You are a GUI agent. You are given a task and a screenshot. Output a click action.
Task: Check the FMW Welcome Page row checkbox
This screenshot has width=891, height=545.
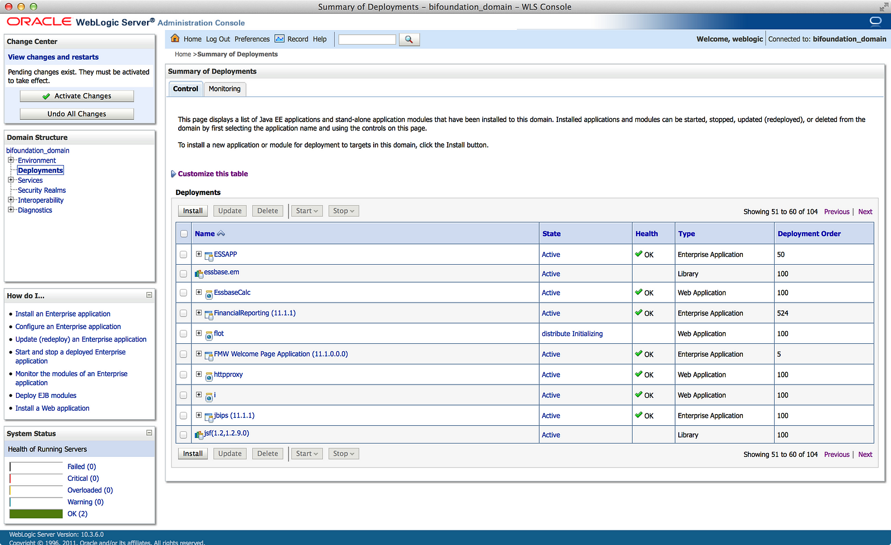coord(183,354)
